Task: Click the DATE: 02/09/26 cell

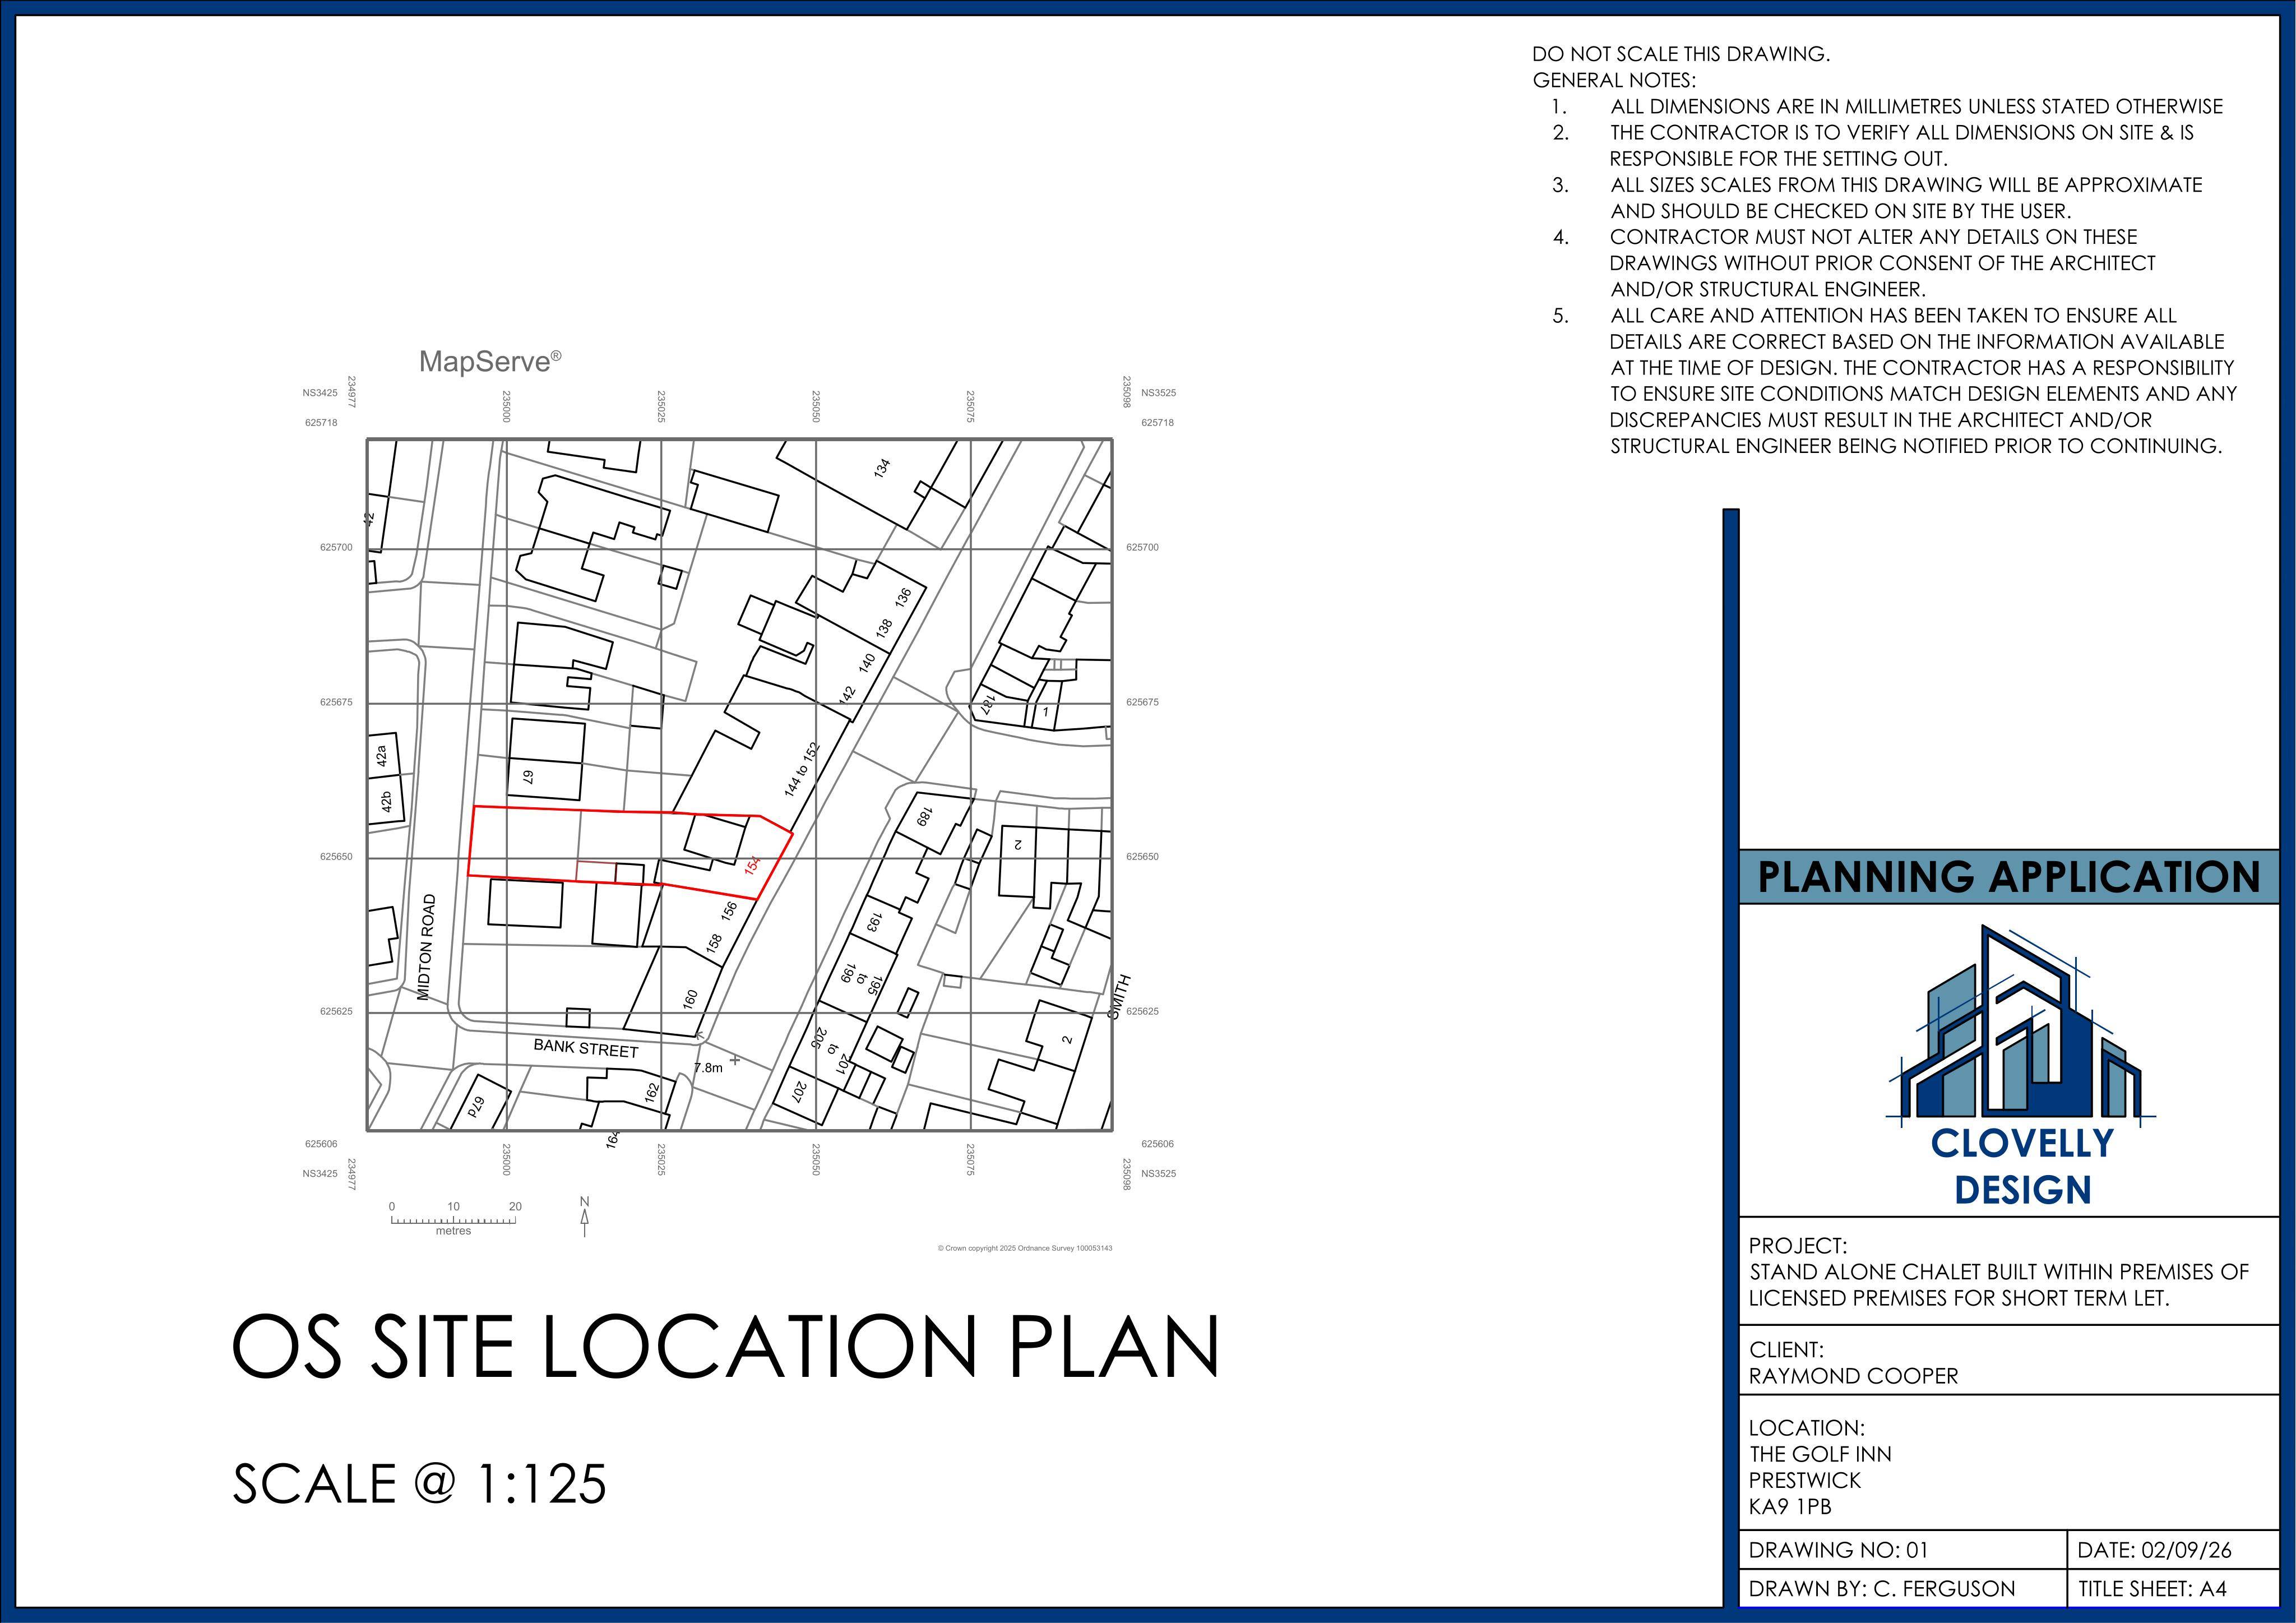Action: [2173, 1550]
